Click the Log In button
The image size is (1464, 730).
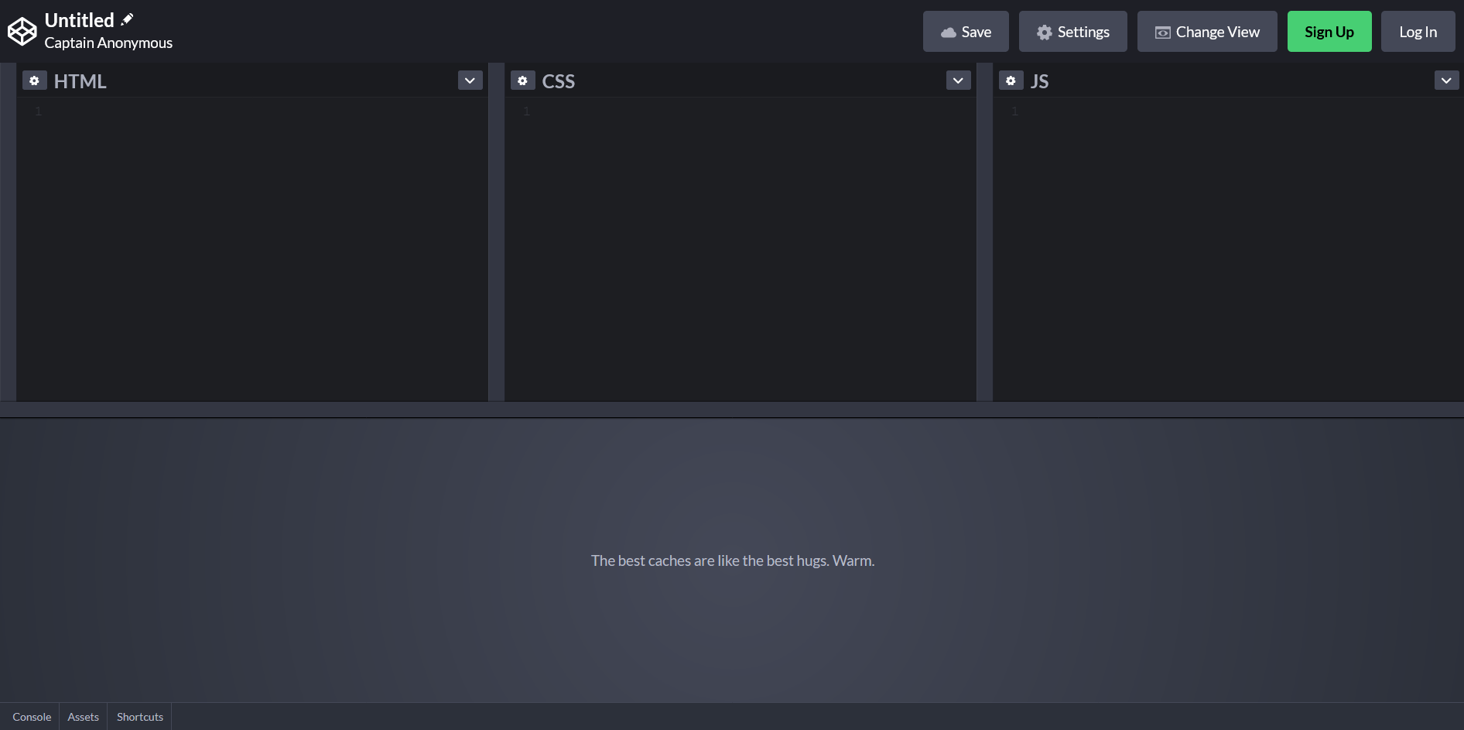(x=1418, y=32)
